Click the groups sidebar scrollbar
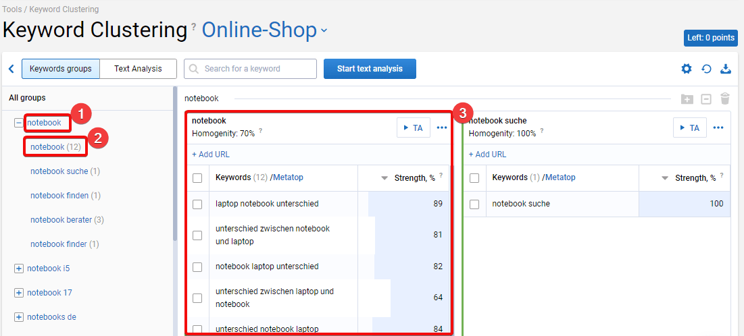Screen dimensions: 744x336 click(175, 163)
